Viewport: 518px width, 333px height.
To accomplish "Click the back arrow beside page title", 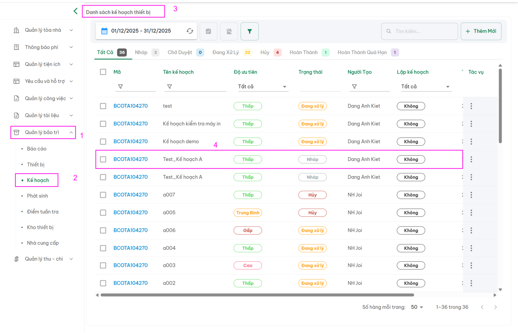I will coord(76,11).
